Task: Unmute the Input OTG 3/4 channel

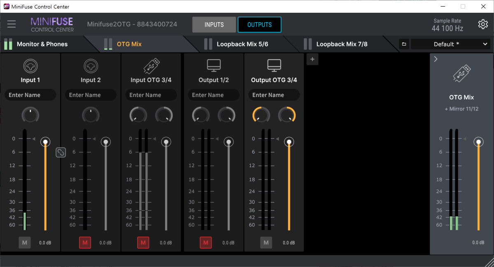Action: point(143,243)
